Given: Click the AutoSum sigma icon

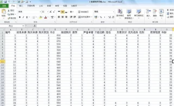Looking at the screenshot, I should click(168, 10).
